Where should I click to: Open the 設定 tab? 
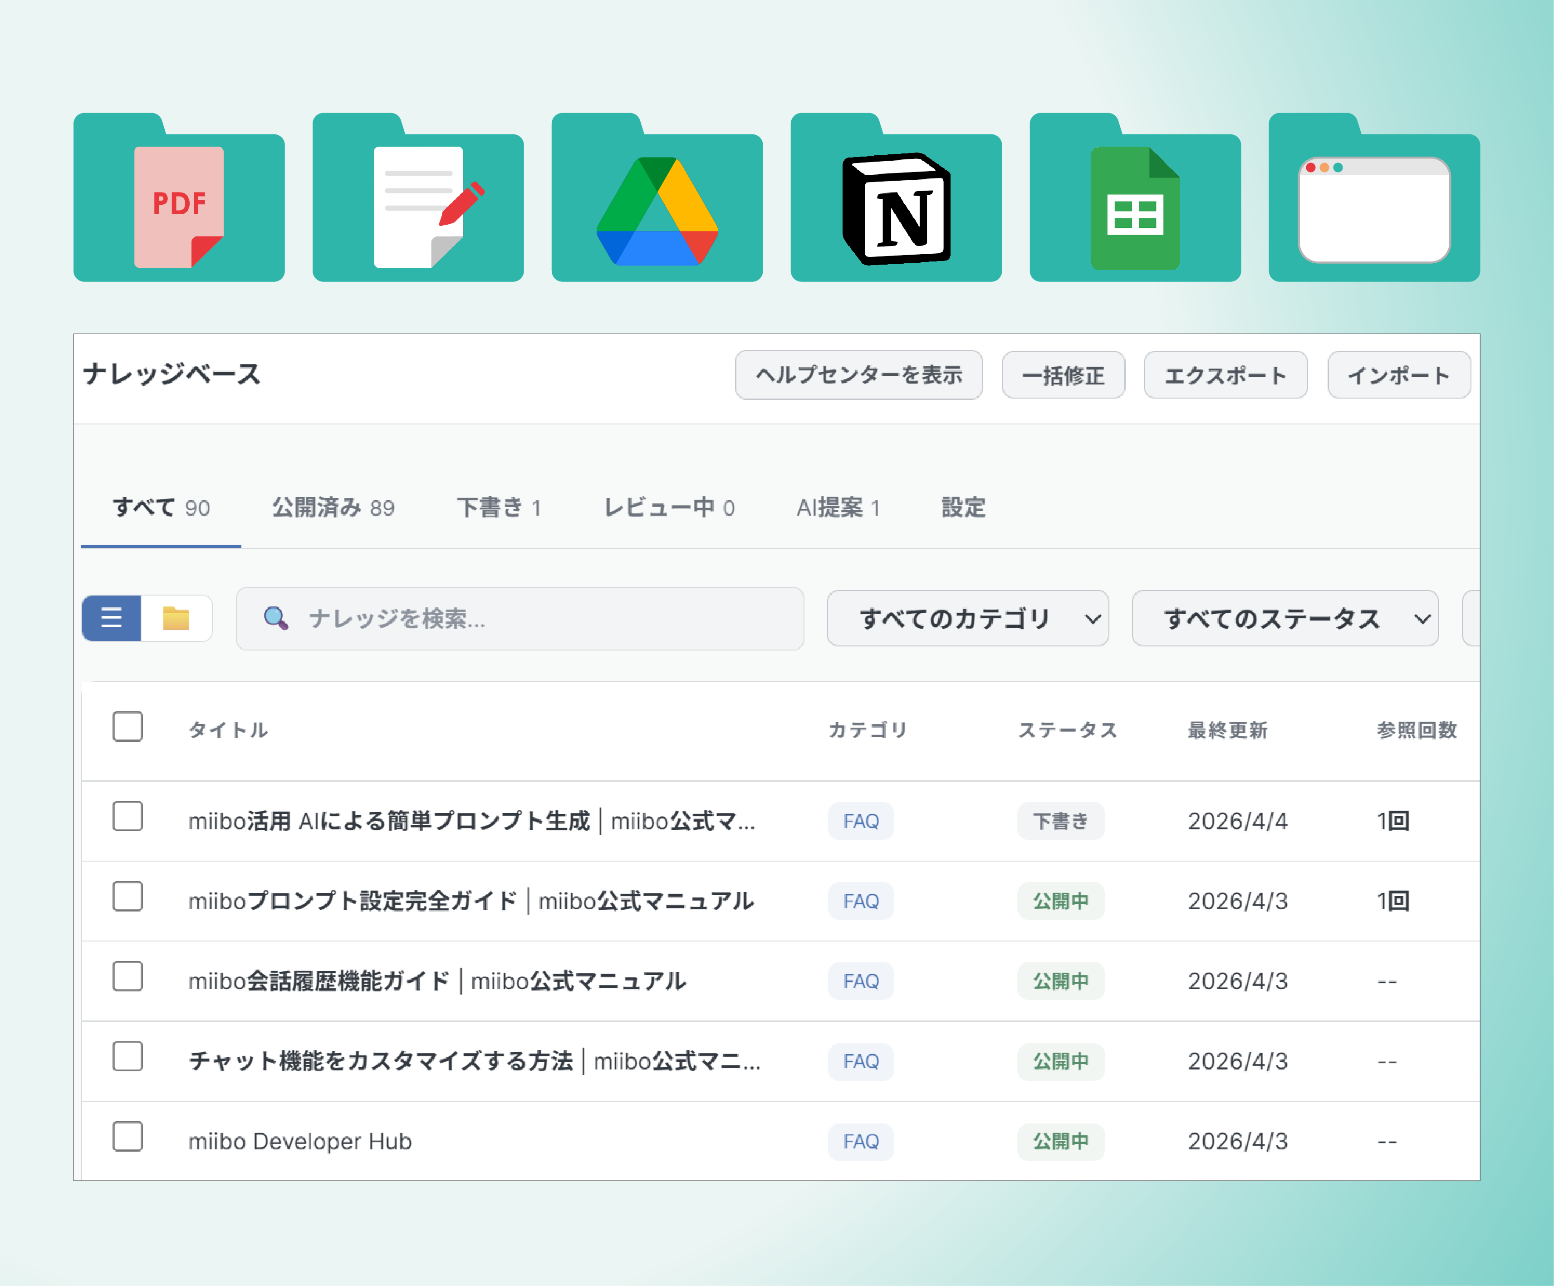click(x=964, y=508)
